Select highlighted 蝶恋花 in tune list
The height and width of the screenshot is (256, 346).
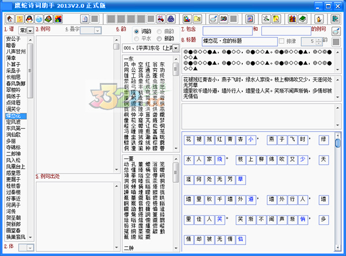(x=16, y=116)
